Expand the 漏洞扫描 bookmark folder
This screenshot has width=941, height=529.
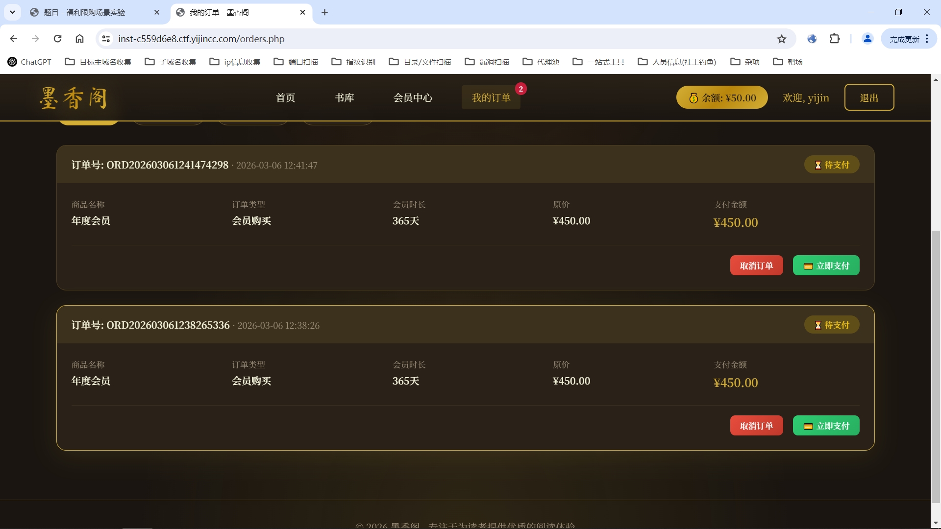[x=487, y=62]
